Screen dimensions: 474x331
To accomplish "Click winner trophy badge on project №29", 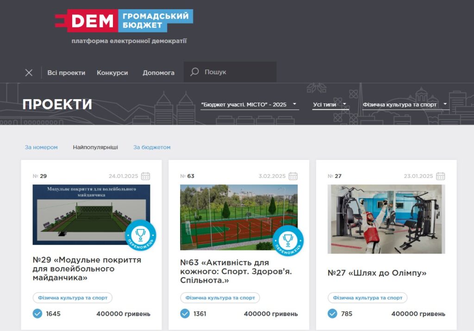I will pos(141,236).
